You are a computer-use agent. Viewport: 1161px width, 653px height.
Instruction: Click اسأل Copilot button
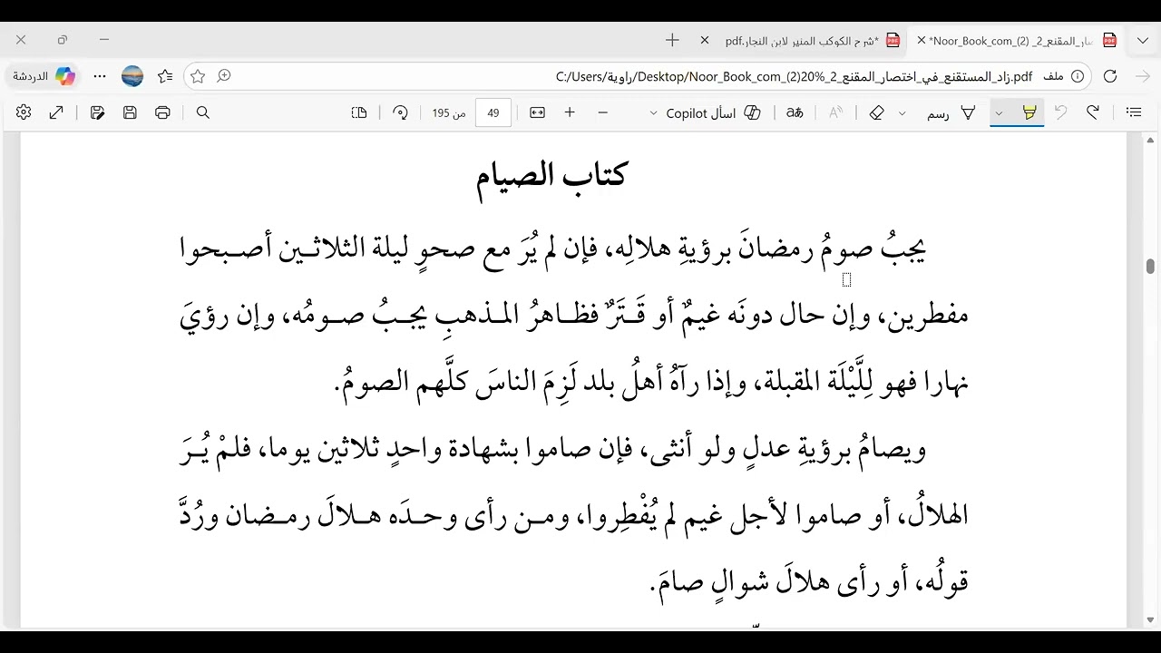[x=714, y=112]
